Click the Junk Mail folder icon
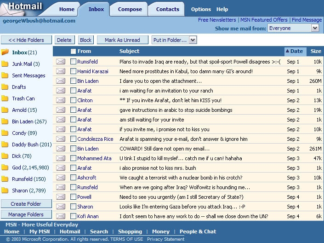This screenshot has height=243, width=324. click(x=5, y=64)
